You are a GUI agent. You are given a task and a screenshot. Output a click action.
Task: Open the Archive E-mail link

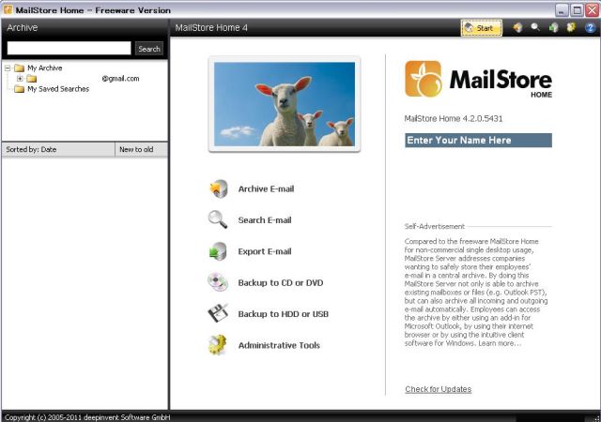pos(266,188)
